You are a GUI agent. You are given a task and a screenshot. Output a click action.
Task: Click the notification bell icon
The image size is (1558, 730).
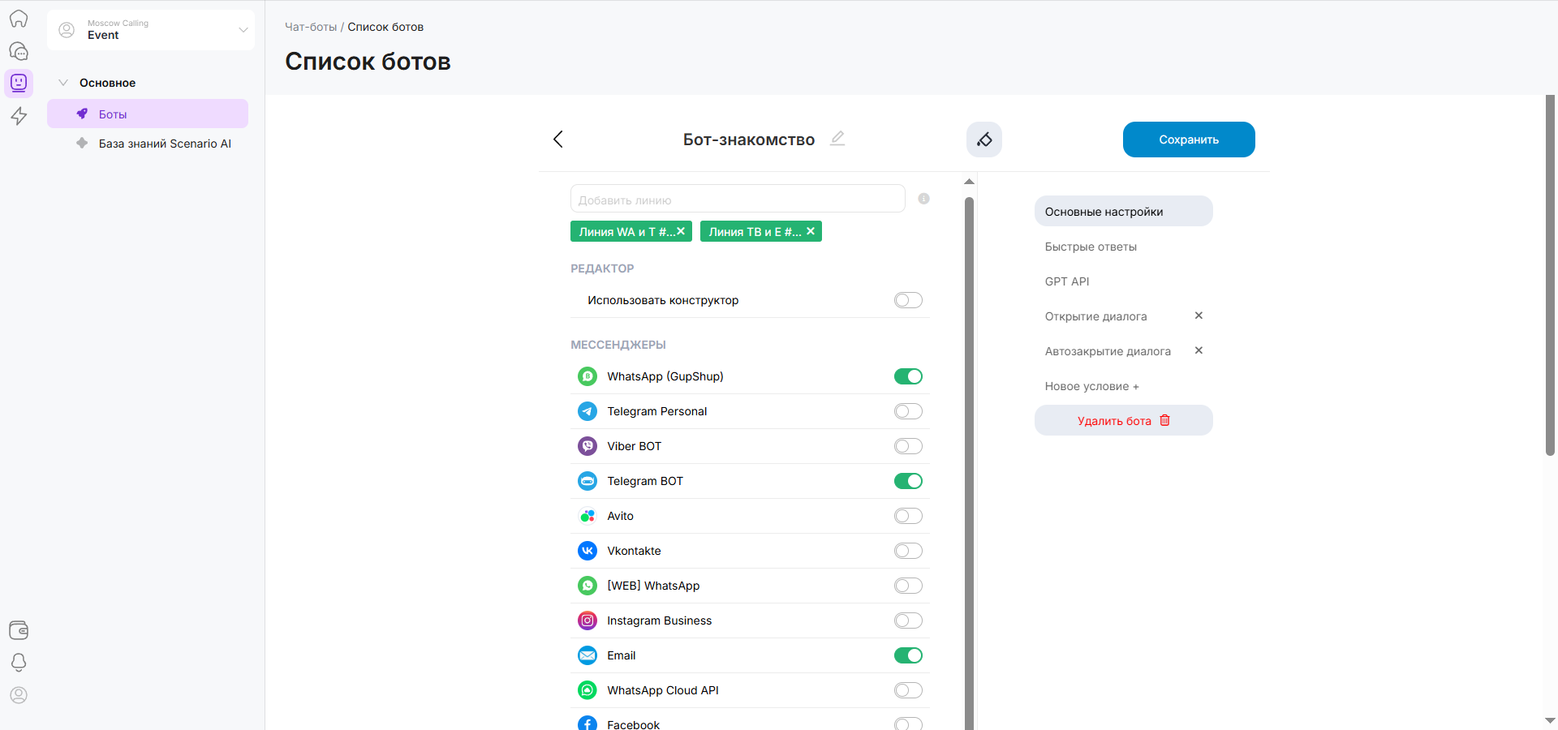[x=19, y=663]
